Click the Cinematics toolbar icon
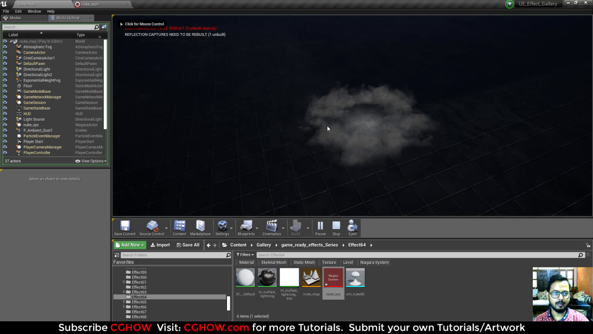This screenshot has height=334, width=593. [x=272, y=227]
